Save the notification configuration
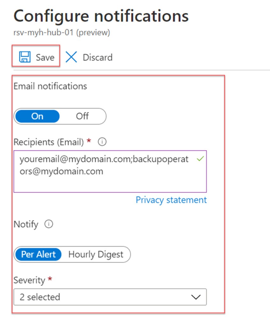The height and width of the screenshot is (327, 270). click(36, 57)
